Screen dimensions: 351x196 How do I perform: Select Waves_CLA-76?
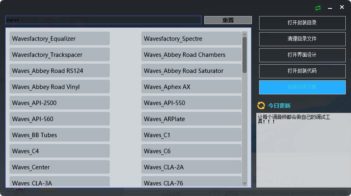pyautogui.click(x=191, y=182)
